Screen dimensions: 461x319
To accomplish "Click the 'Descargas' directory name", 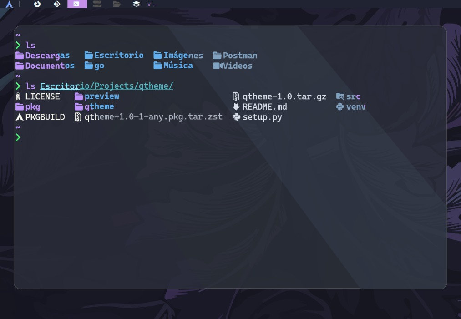I will (x=48, y=56).
